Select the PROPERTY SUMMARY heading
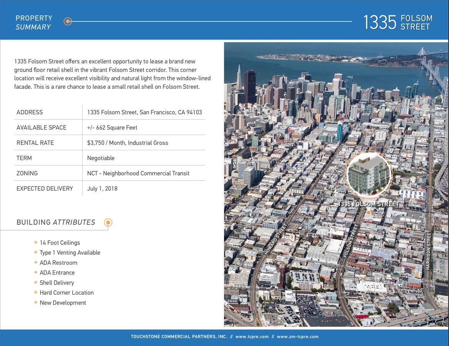The width and height of the screenshot is (449, 346). tap(34, 23)
